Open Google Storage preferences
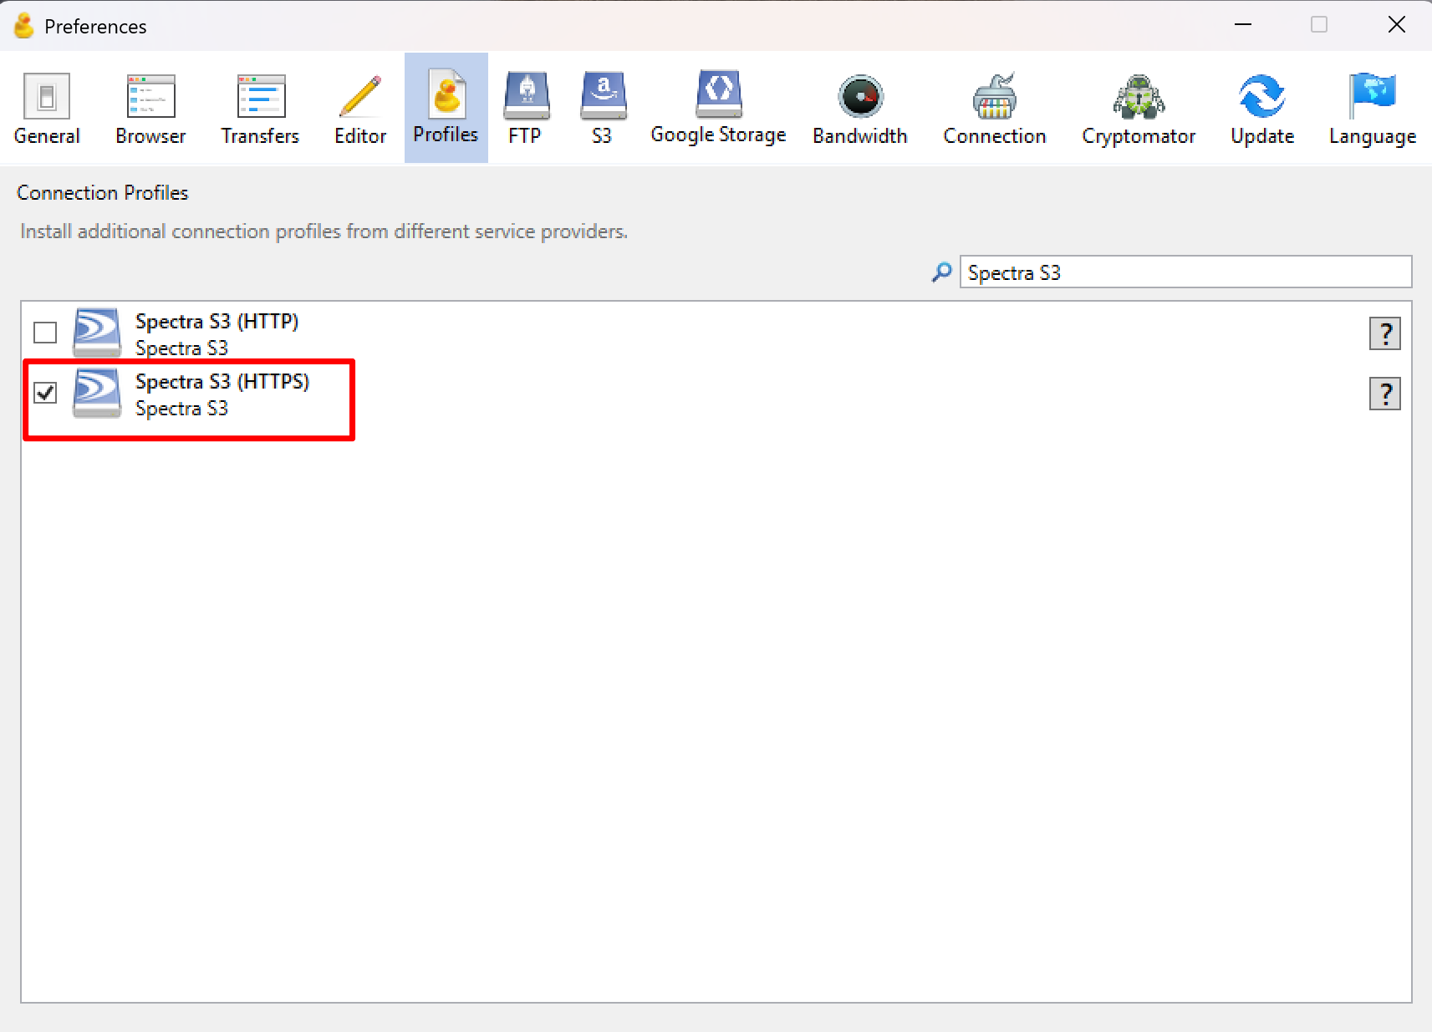The width and height of the screenshot is (1432, 1032). 718,109
